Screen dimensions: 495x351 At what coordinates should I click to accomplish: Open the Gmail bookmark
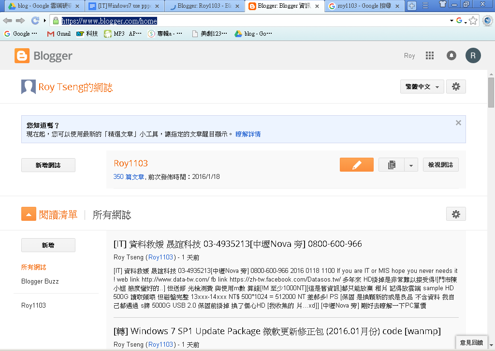[x=58, y=34]
